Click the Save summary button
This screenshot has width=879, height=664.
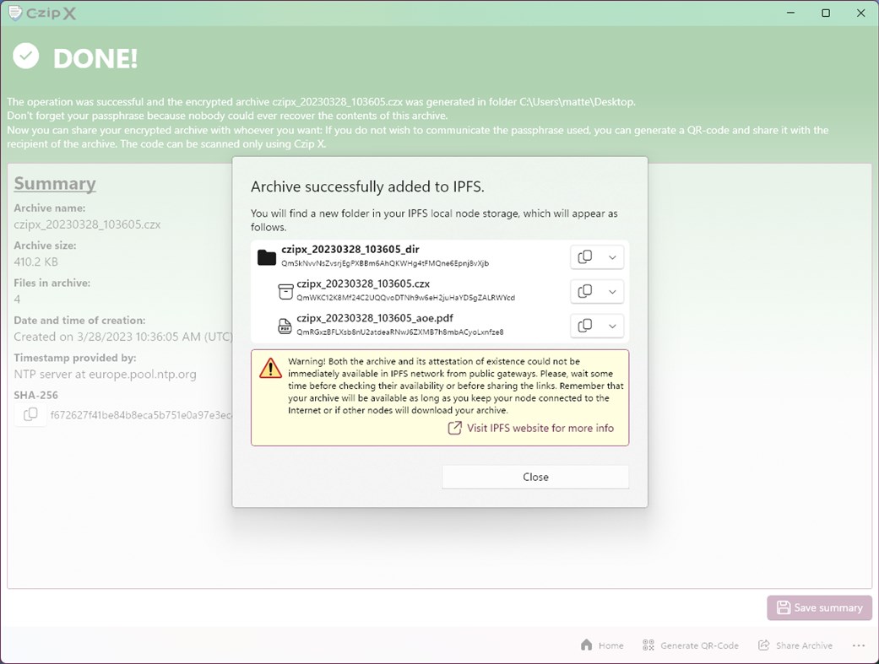(818, 607)
